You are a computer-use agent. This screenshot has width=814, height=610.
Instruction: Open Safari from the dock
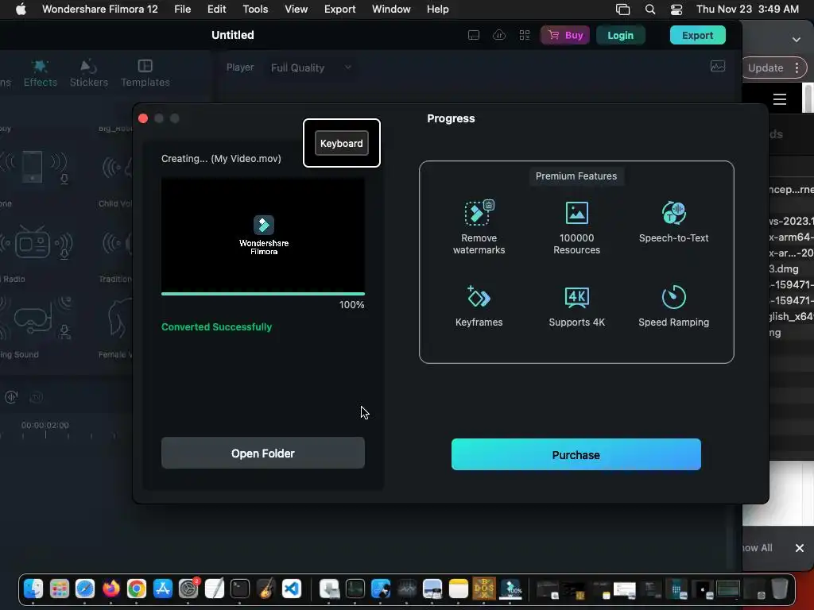[84, 589]
